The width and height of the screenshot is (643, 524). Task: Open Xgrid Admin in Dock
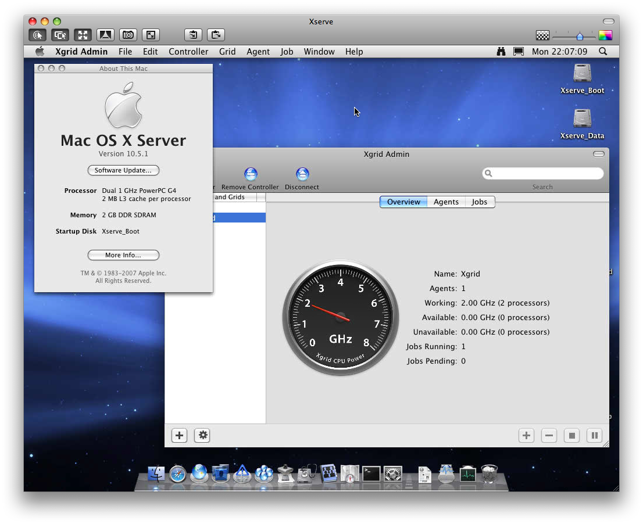pos(264,474)
